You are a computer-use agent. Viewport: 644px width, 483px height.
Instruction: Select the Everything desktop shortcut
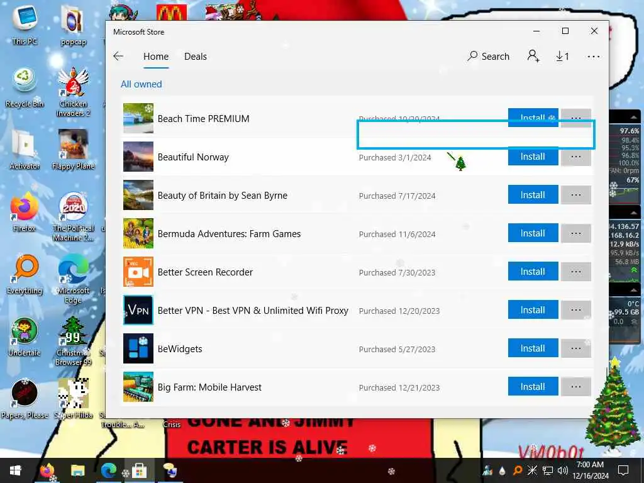[x=25, y=275]
